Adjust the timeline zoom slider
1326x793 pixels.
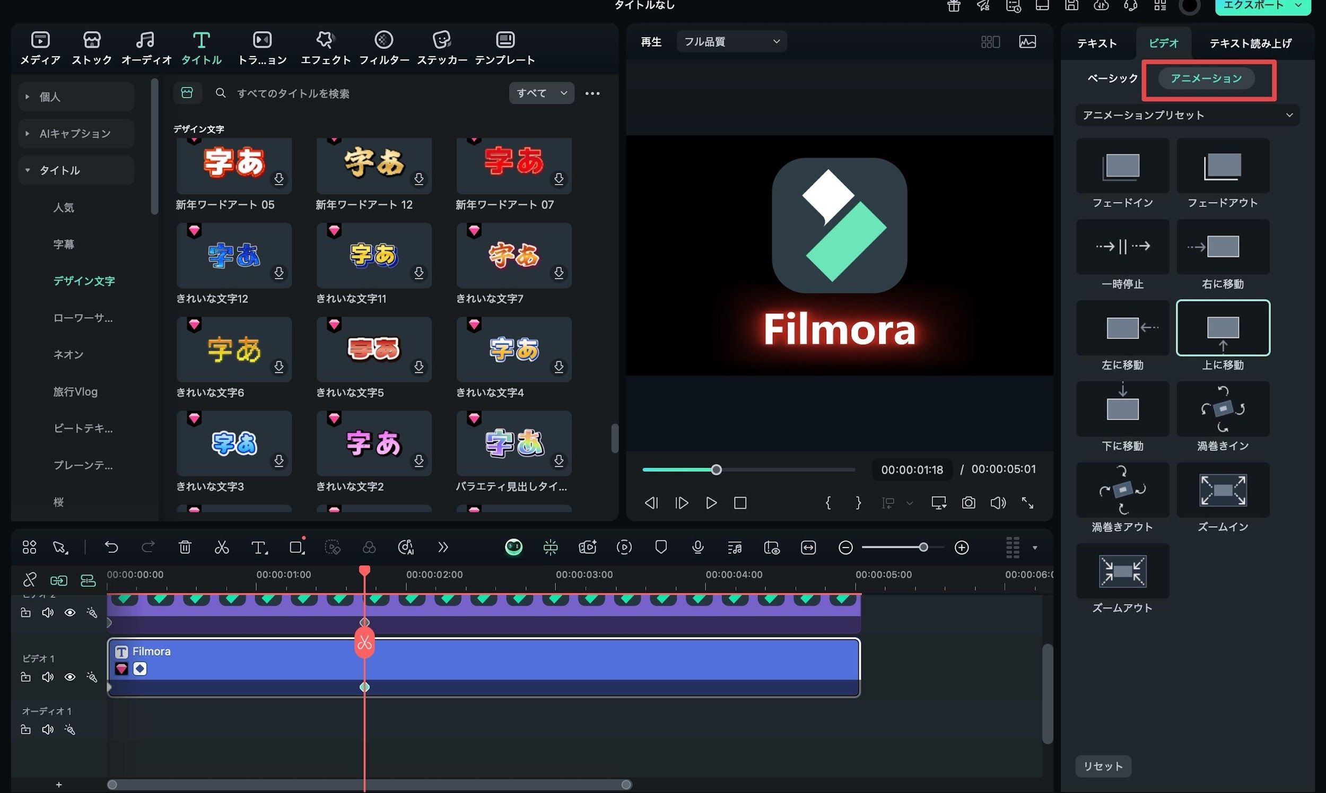tap(902, 547)
